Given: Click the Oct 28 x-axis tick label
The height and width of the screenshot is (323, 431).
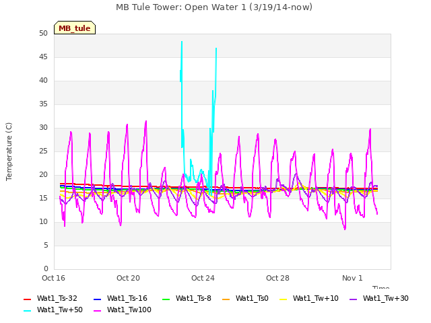Looking at the screenshot, I should 277,278.
